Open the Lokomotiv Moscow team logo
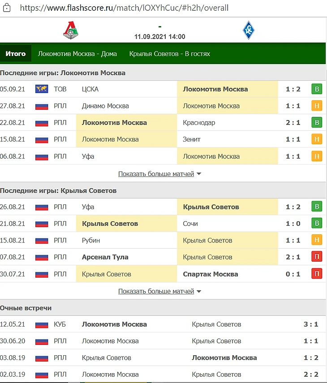The width and height of the screenshot is (327, 383). 71,30
